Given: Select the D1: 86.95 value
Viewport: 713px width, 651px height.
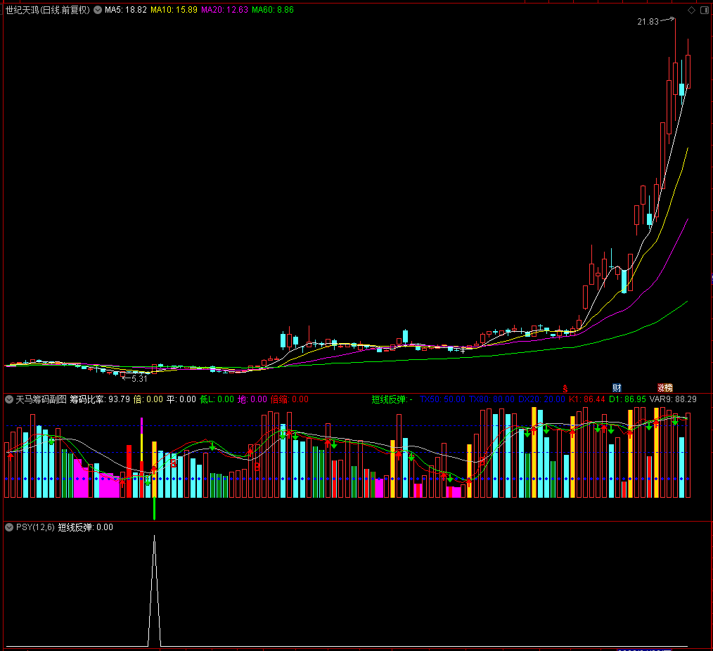Looking at the screenshot, I should (627, 399).
